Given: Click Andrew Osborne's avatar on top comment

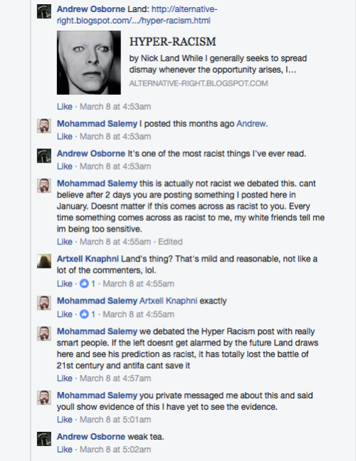Looking at the screenshot, I should [x=44, y=11].
